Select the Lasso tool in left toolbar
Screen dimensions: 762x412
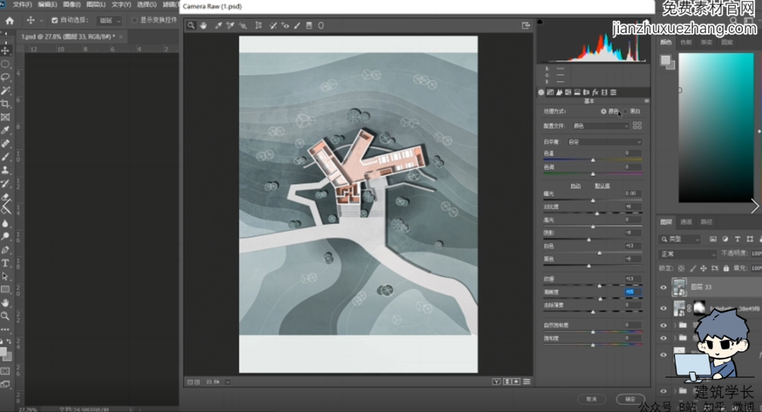(x=6, y=77)
